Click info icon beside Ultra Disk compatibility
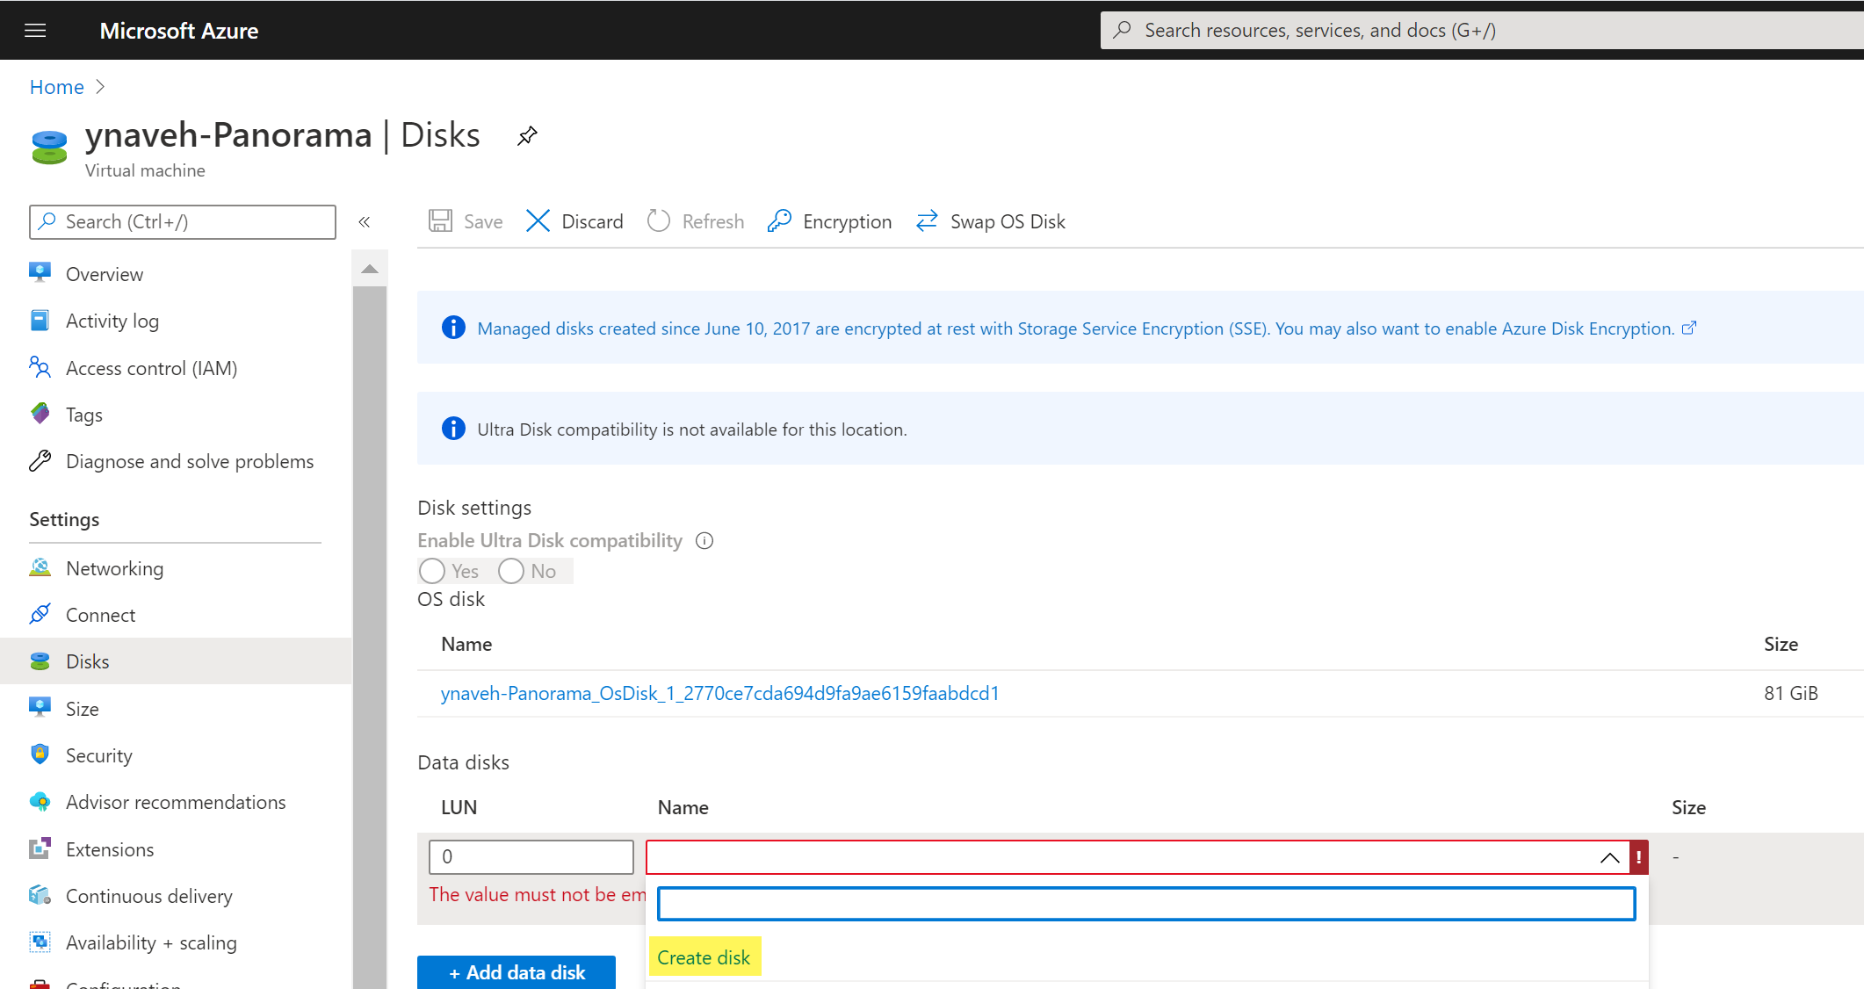Viewport: 1864px width, 989px height. (704, 541)
